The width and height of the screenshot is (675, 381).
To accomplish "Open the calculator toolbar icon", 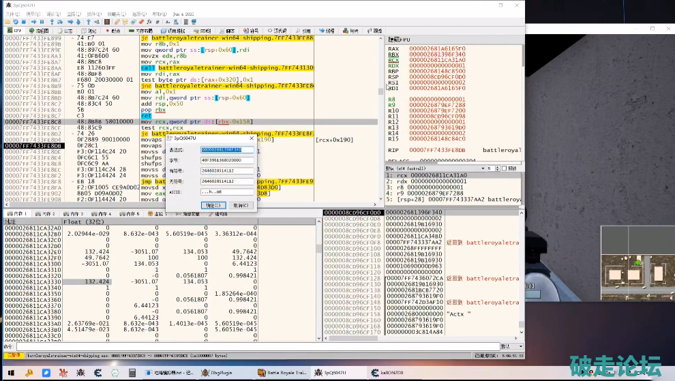I will 186,22.
